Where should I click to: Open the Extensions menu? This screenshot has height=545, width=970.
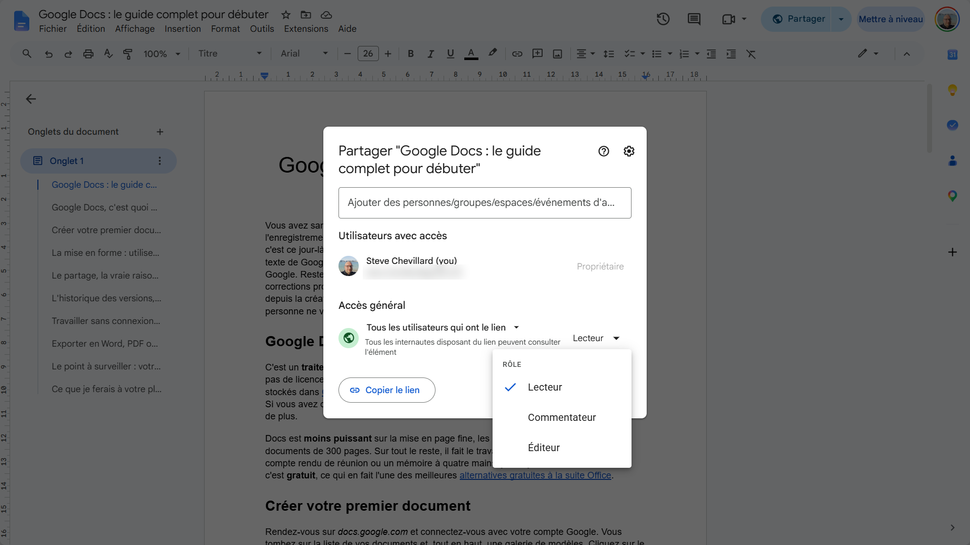[306, 29]
